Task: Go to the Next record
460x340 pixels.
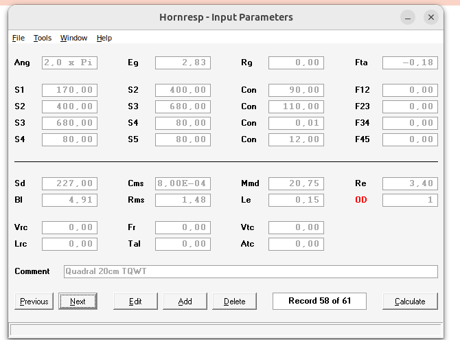Action: (78, 301)
